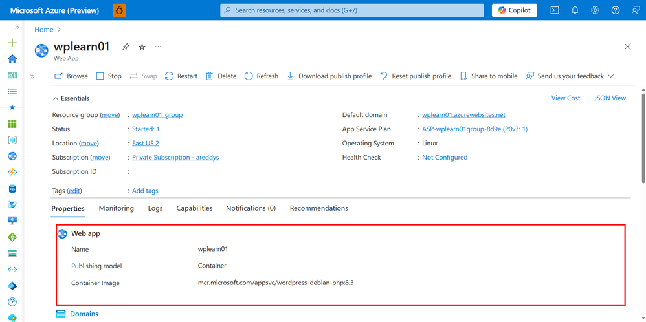This screenshot has height=322, width=646.
Task: Open Function App lightning icon in sidebar
Action: (x=12, y=172)
